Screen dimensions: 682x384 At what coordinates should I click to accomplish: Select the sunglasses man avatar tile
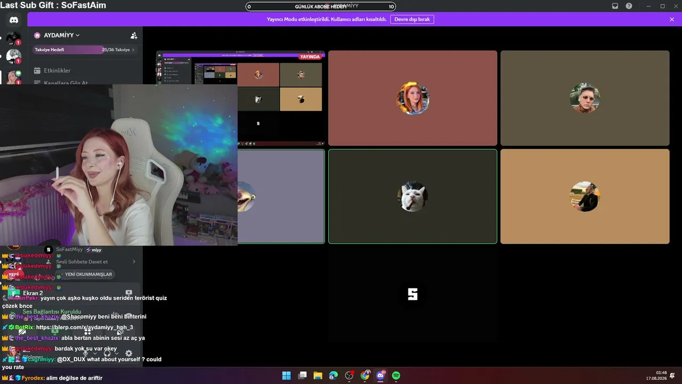584,98
